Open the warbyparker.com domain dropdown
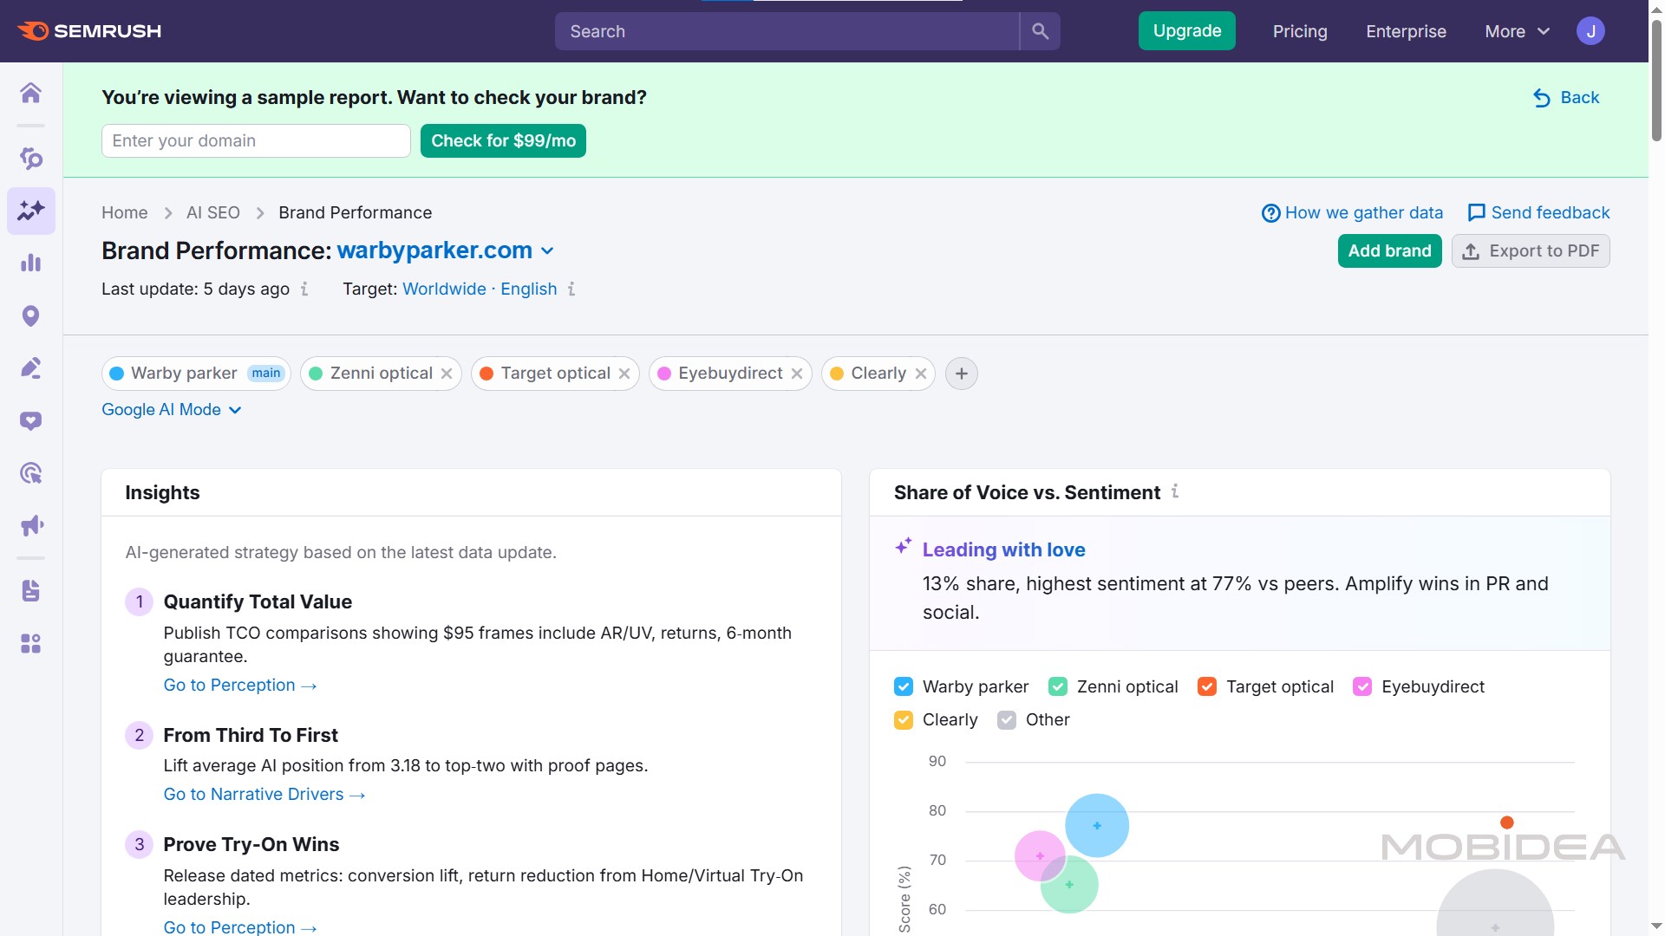This screenshot has width=1665, height=936. tap(547, 250)
